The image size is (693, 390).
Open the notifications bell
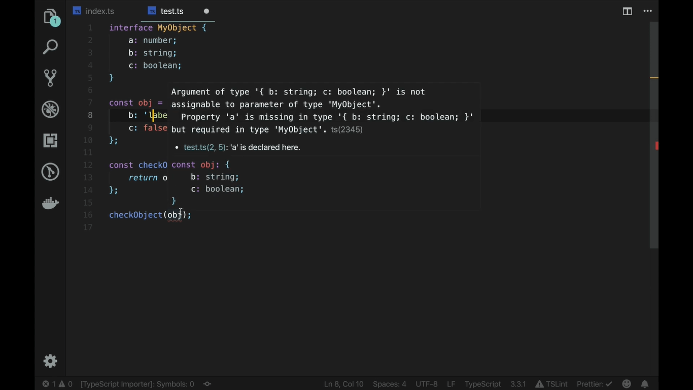point(645,384)
